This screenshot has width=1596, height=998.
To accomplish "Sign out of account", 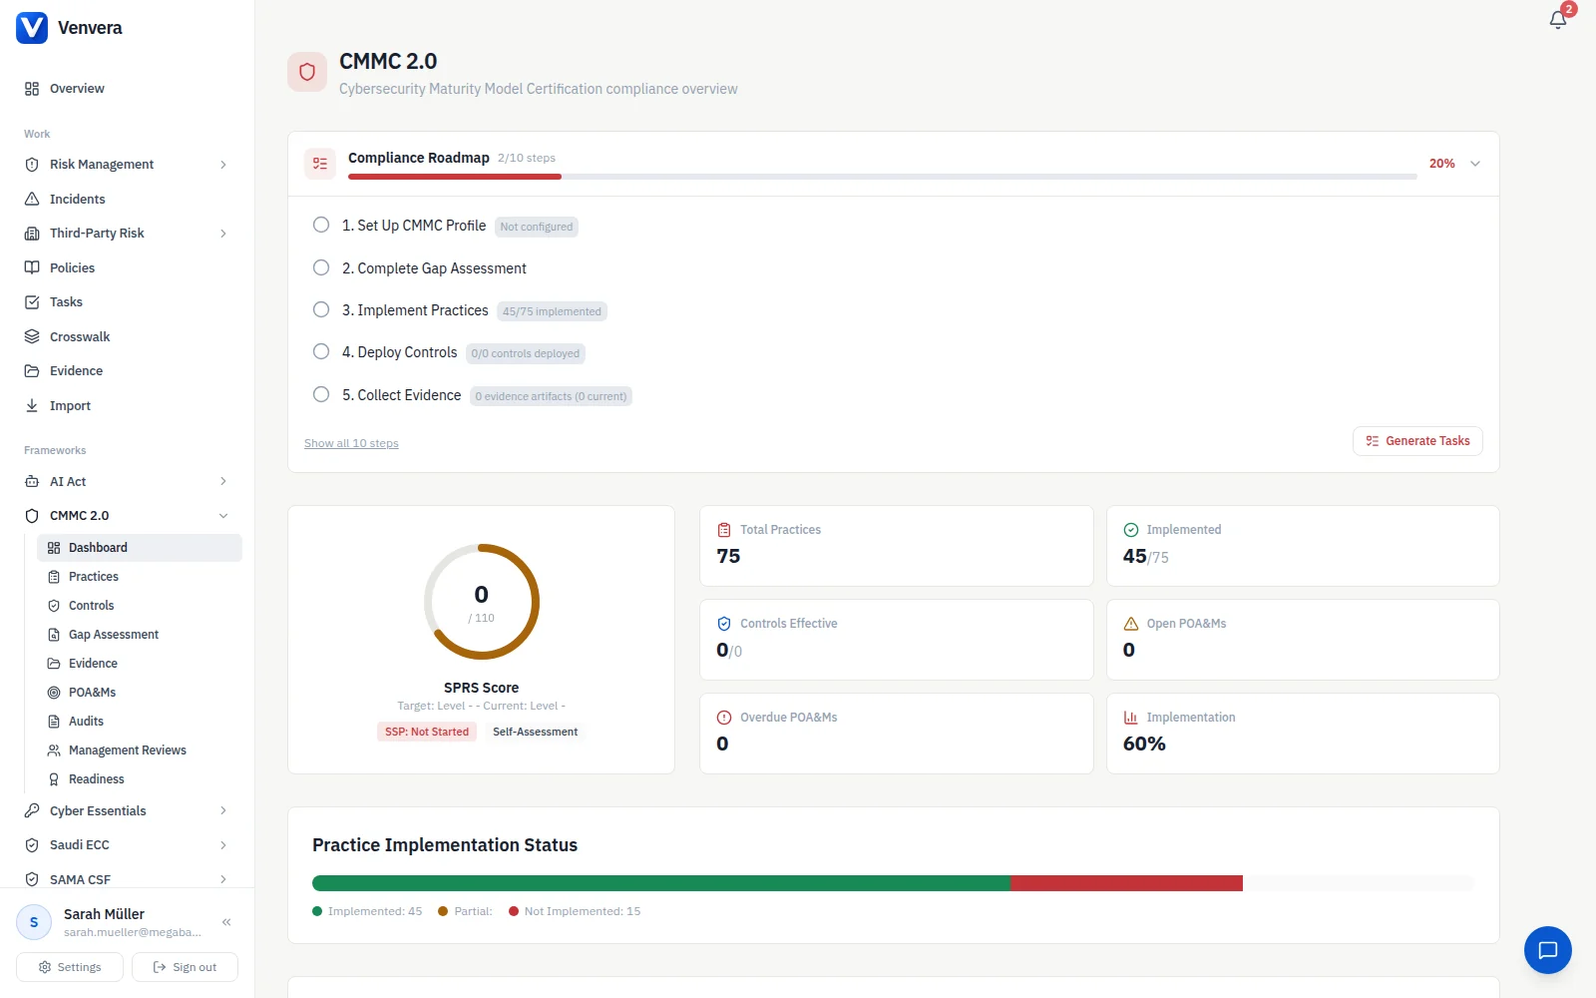I will pos(185,967).
